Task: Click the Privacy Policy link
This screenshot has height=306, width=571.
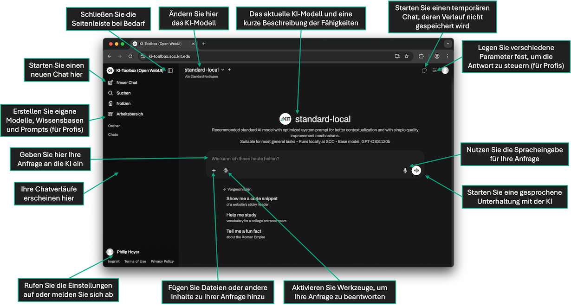Action: [162, 261]
